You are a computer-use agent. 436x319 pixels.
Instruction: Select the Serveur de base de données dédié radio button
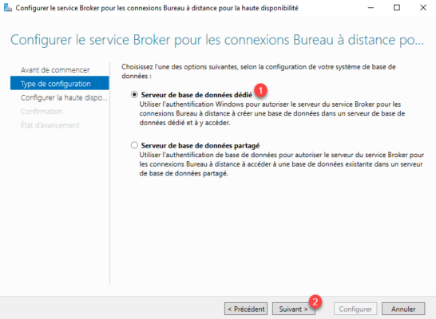(x=134, y=95)
